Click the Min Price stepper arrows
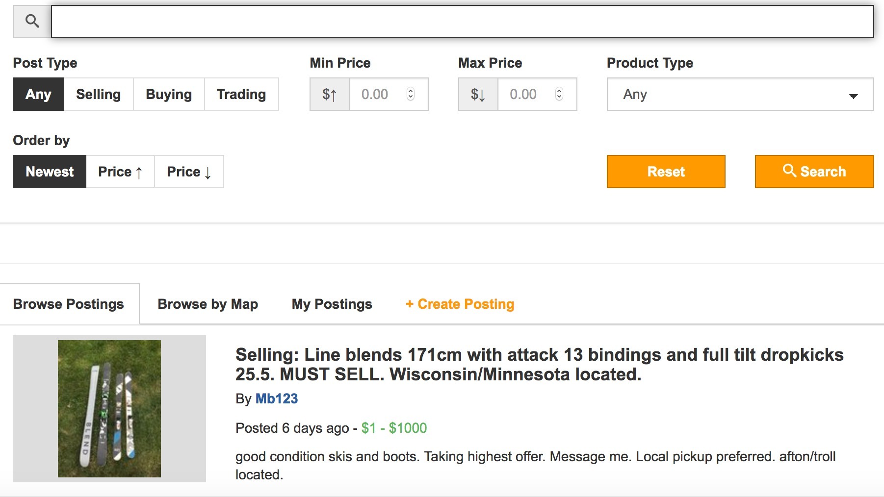884x497 pixels. coord(411,94)
